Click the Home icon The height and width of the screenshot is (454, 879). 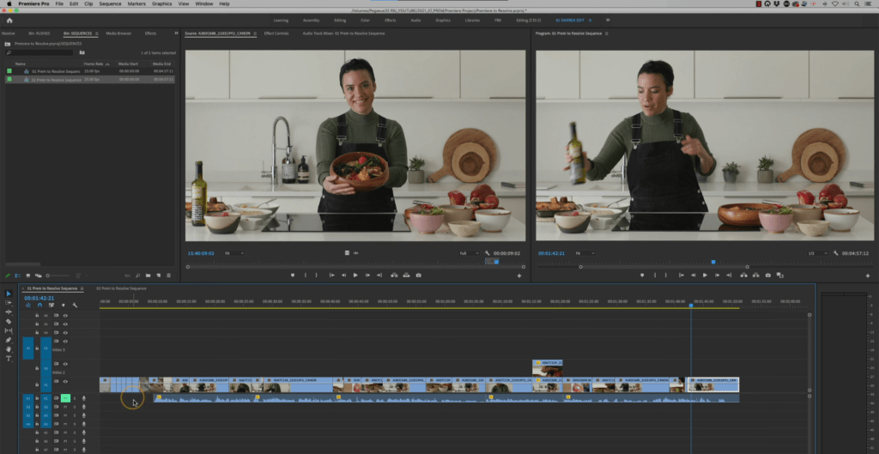tap(9, 21)
